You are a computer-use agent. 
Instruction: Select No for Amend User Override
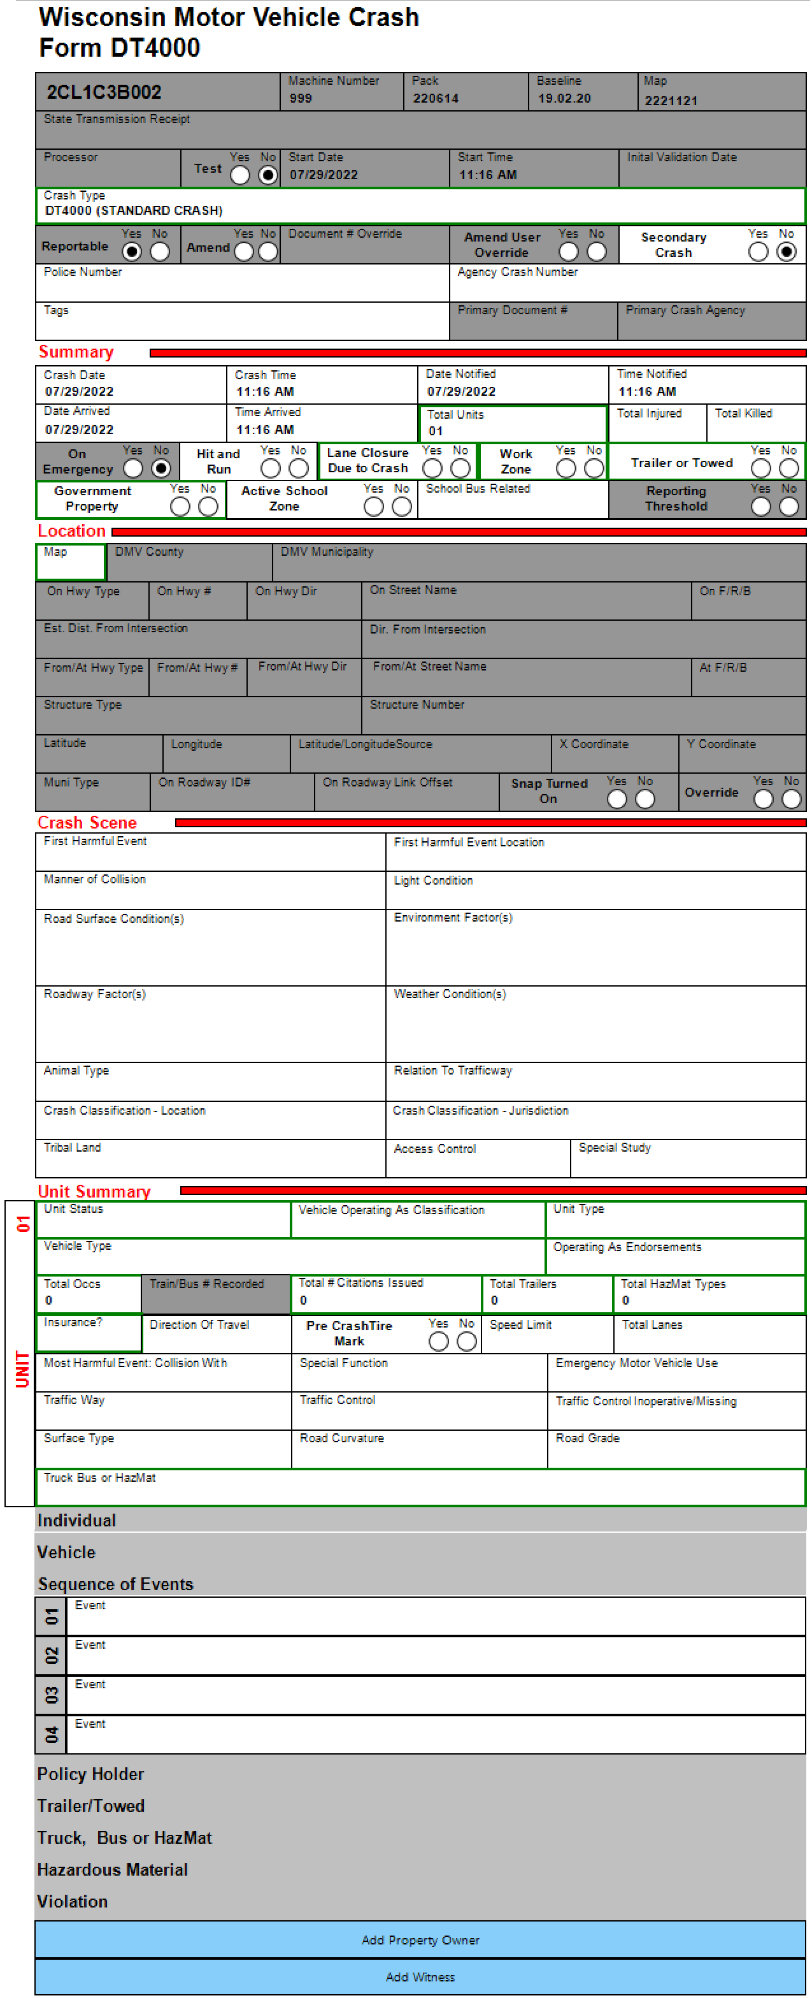(x=597, y=252)
